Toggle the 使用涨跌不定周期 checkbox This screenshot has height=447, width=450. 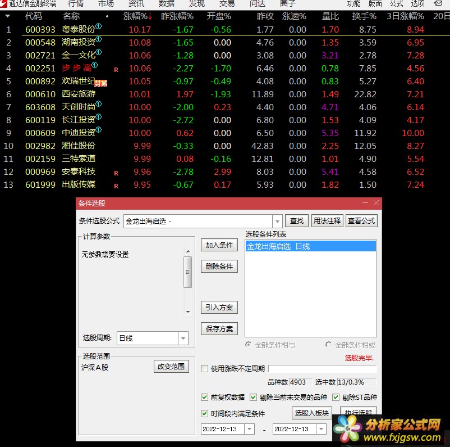coord(204,368)
